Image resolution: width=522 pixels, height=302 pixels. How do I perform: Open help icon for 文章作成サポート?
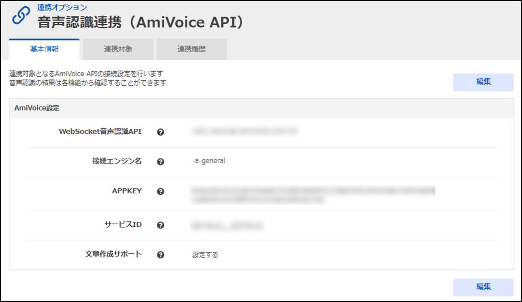click(x=160, y=255)
